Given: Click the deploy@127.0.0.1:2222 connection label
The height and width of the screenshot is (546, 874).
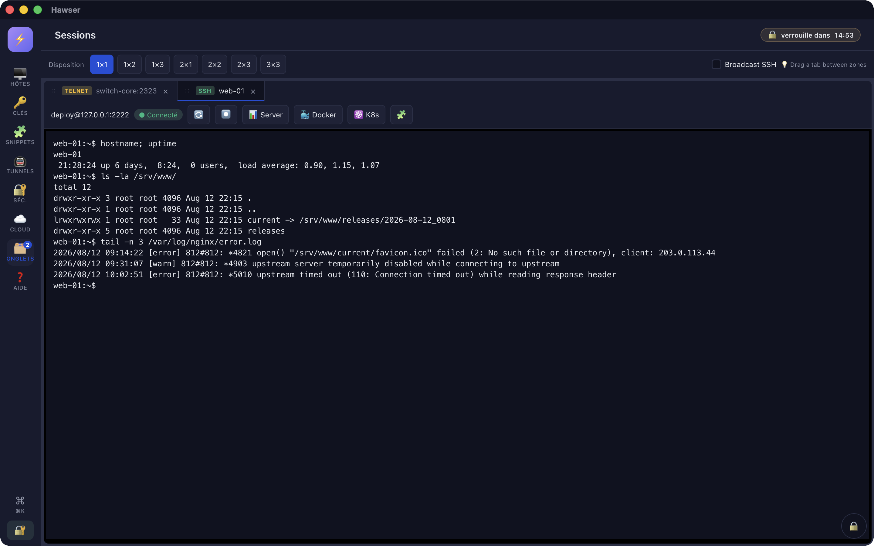Looking at the screenshot, I should 90,115.
